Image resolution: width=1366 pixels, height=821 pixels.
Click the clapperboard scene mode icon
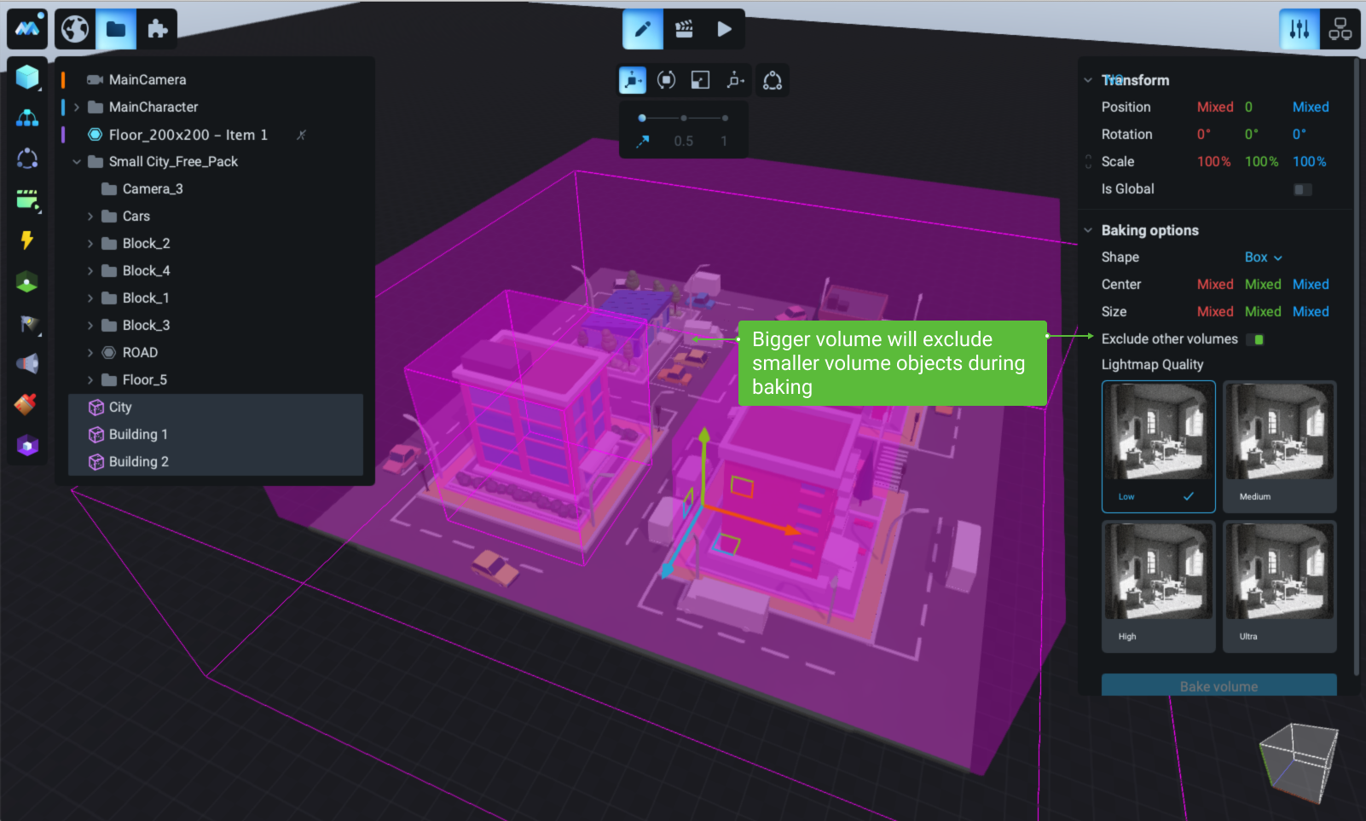pyautogui.click(x=684, y=29)
